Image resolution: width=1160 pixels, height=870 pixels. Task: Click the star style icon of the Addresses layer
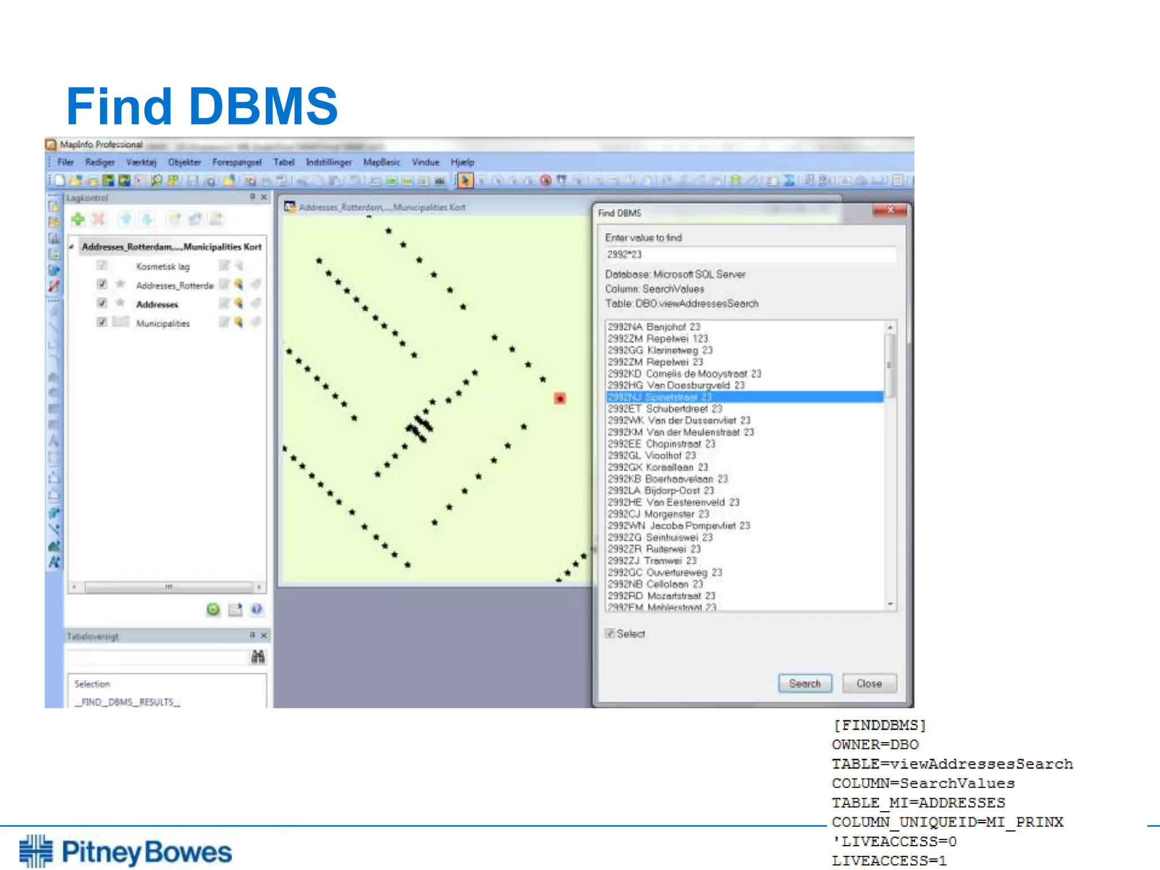pos(120,303)
